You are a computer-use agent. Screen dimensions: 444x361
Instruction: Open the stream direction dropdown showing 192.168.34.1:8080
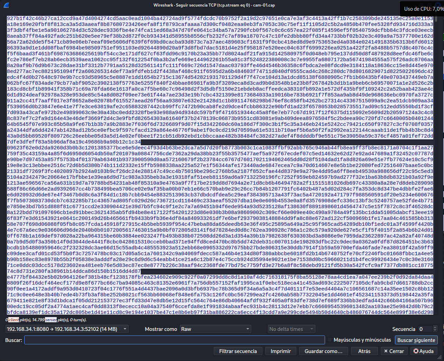pyautogui.click(x=67, y=329)
